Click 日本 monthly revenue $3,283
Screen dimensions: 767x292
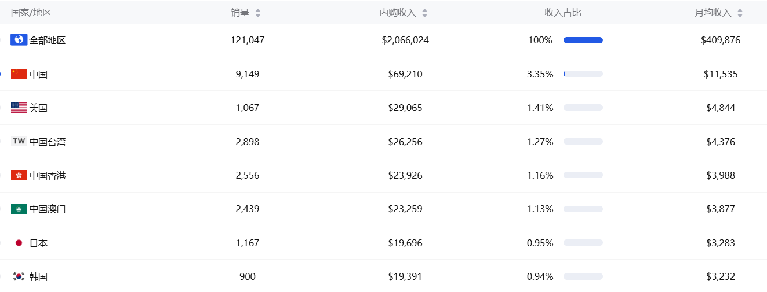click(x=721, y=243)
